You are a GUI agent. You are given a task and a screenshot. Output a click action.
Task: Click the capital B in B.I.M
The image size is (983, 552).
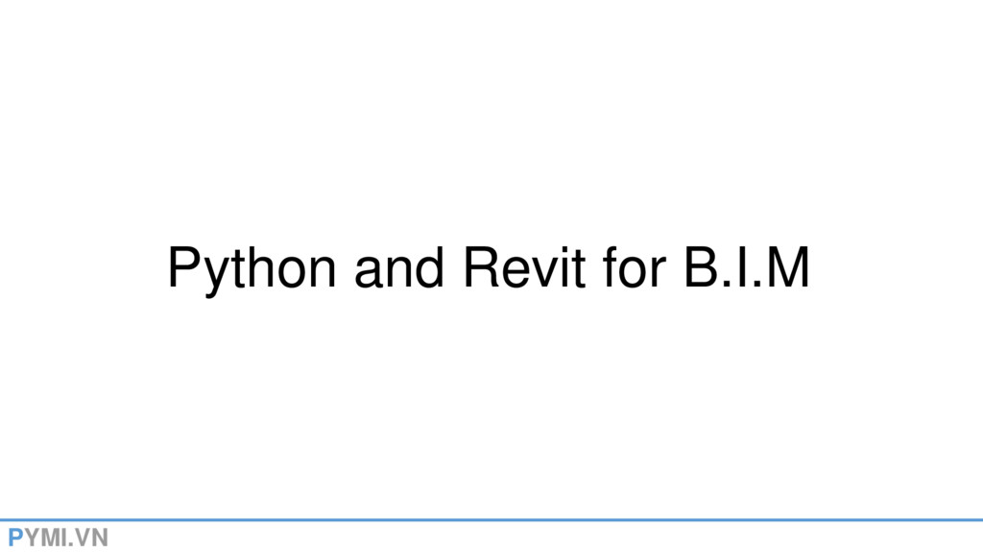point(700,268)
